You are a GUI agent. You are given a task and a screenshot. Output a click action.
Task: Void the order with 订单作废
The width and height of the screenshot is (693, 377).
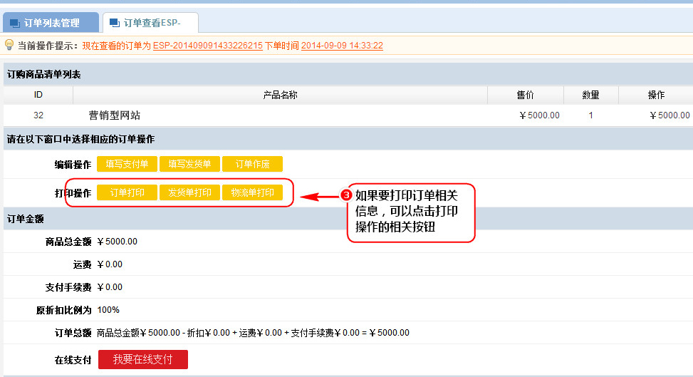(252, 164)
